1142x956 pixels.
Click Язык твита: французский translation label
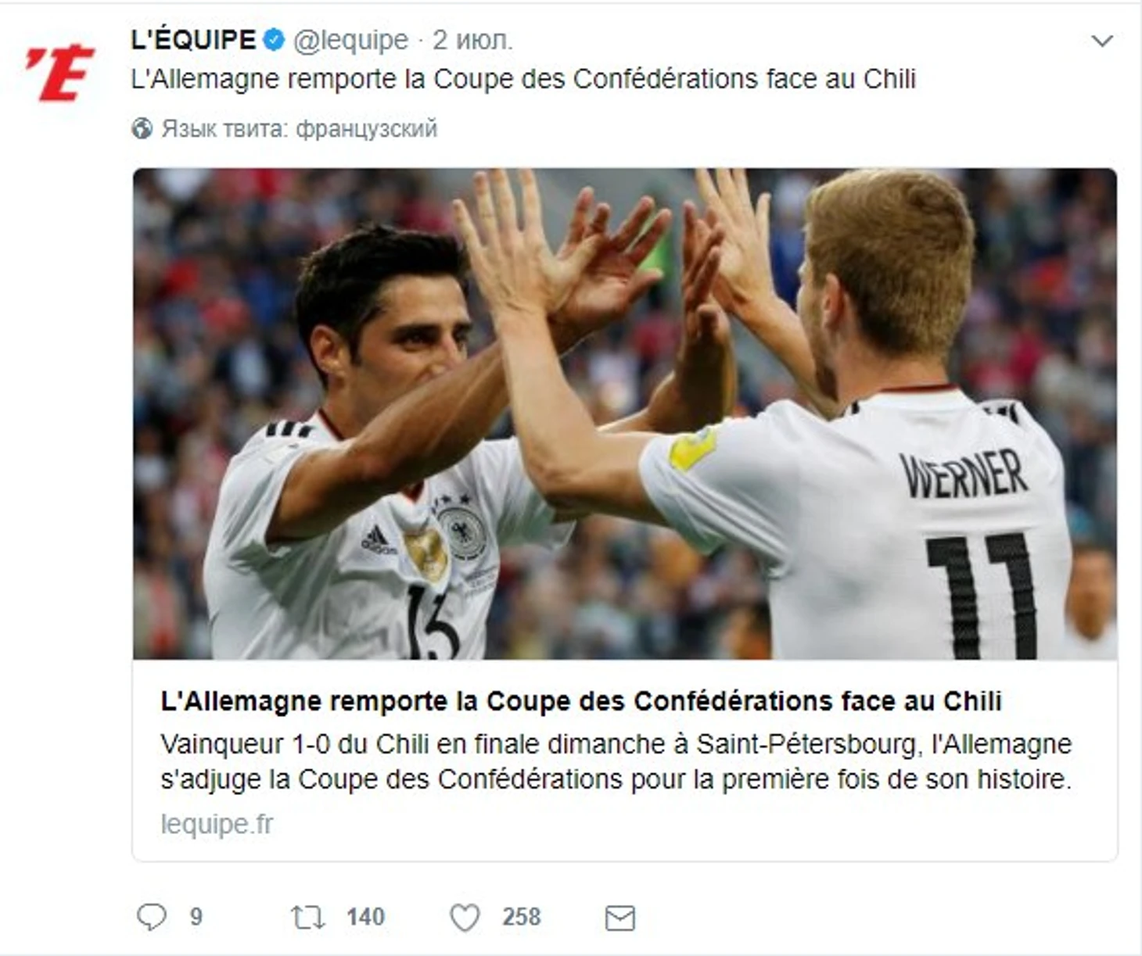pyautogui.click(x=300, y=129)
